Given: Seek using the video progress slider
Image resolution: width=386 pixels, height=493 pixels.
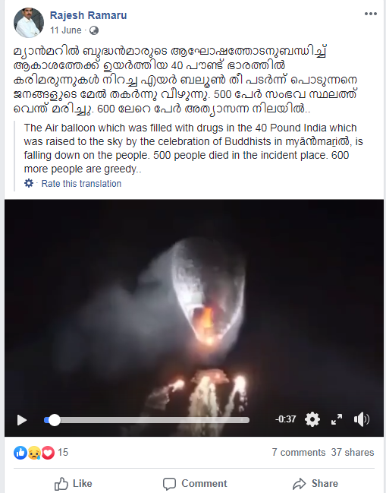Looking at the screenshot, I should click(x=146, y=420).
